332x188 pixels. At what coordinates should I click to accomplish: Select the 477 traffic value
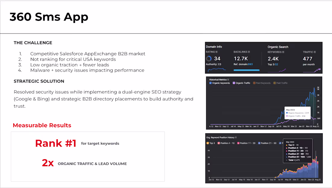pyautogui.click(x=308, y=59)
